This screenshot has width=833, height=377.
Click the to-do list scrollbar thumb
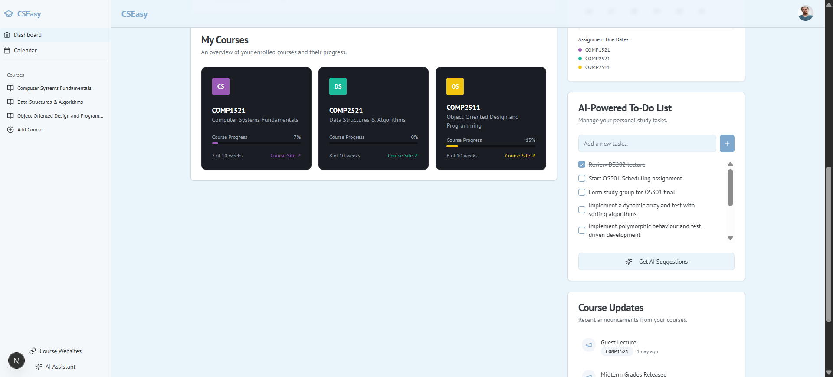pyautogui.click(x=730, y=187)
